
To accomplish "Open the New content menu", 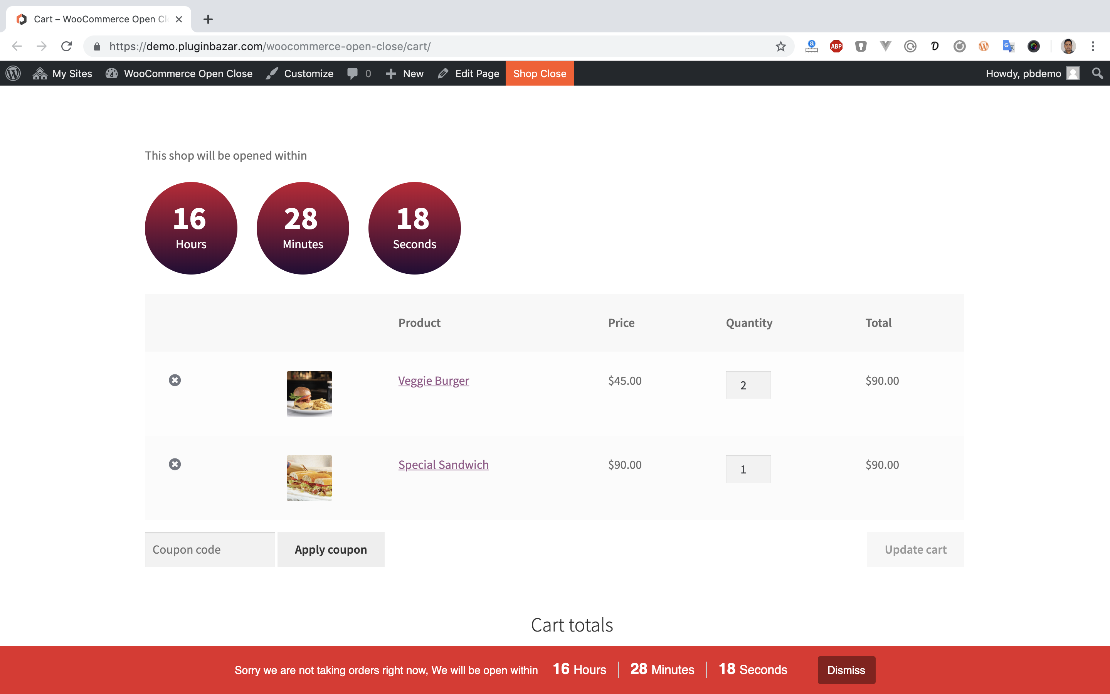I will pyautogui.click(x=405, y=73).
